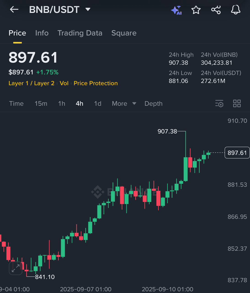Tap the 24h Vol(BNB) value 304,233.81
Viewport: 250px width, 293px height.
pos(216,63)
